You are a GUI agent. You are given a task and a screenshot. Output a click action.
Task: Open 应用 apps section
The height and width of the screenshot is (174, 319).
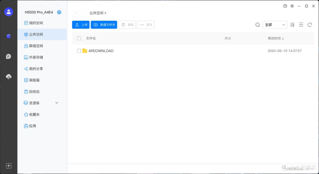point(42,126)
